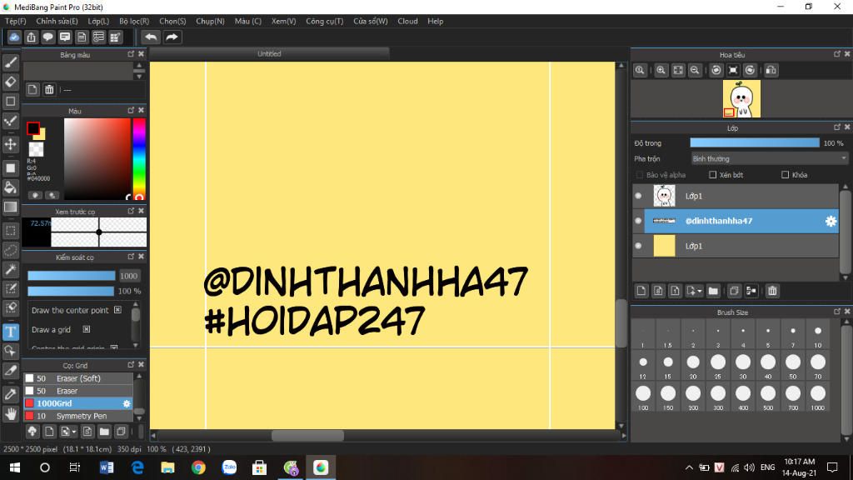This screenshot has width=853, height=480.
Task: Select the Bucket fill tool
Action: 10,187
